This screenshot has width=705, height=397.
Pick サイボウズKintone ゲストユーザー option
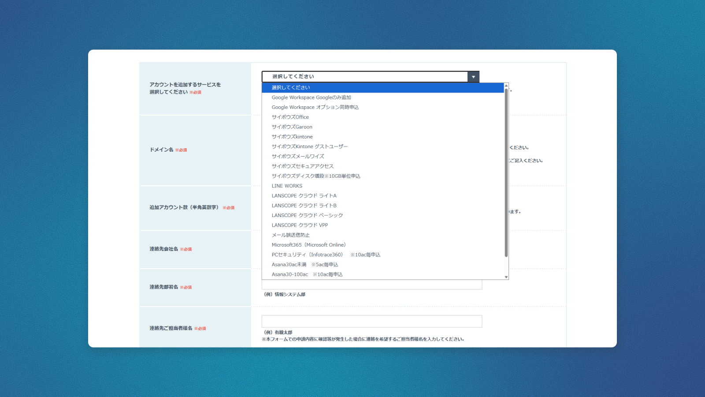(383, 146)
